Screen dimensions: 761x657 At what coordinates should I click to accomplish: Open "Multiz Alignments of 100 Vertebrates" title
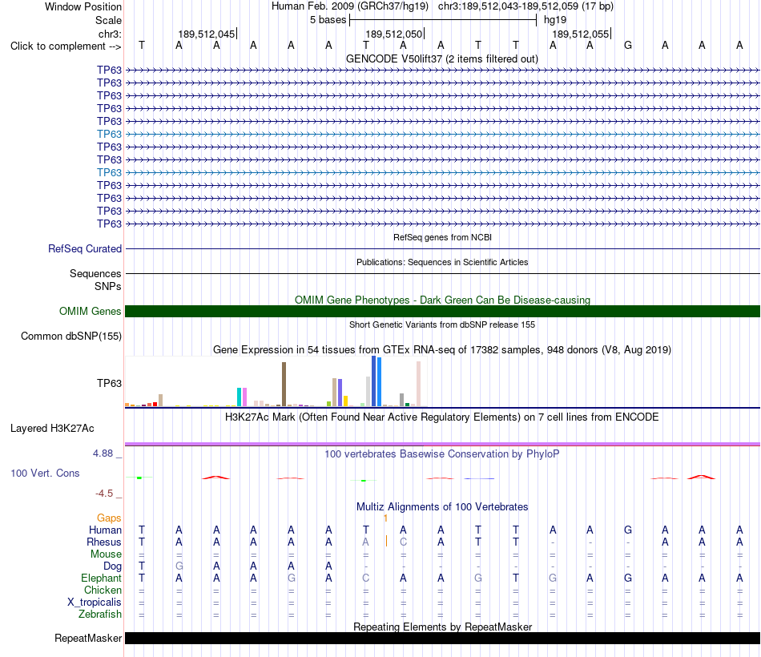(442, 507)
